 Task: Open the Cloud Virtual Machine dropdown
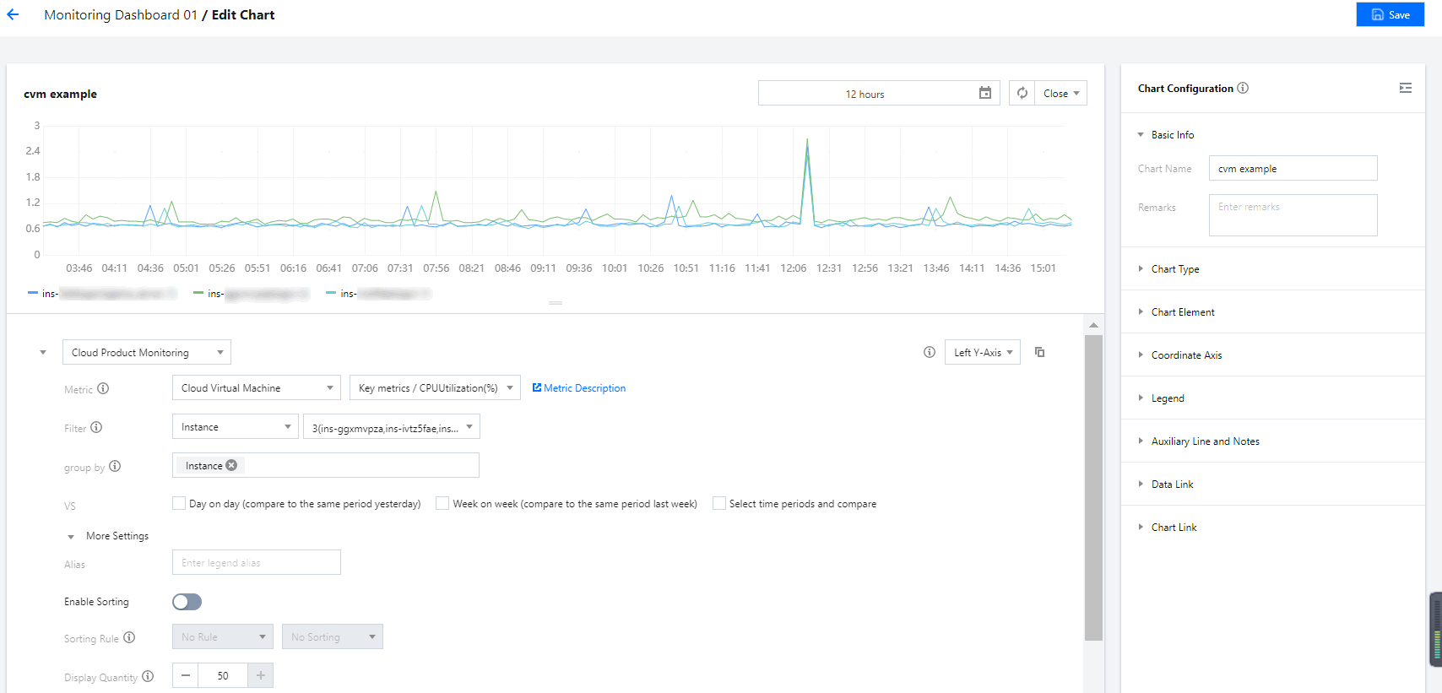click(x=256, y=387)
